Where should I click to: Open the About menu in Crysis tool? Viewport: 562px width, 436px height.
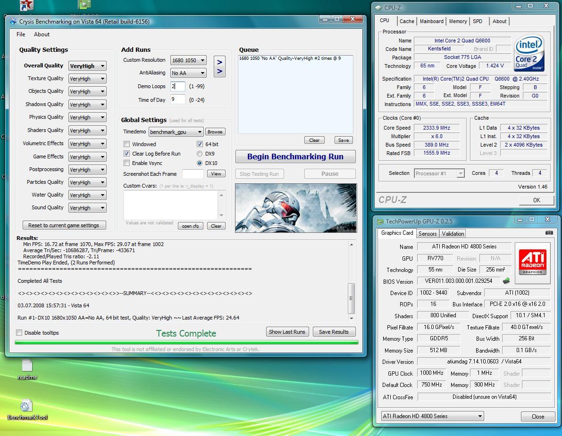(x=42, y=34)
